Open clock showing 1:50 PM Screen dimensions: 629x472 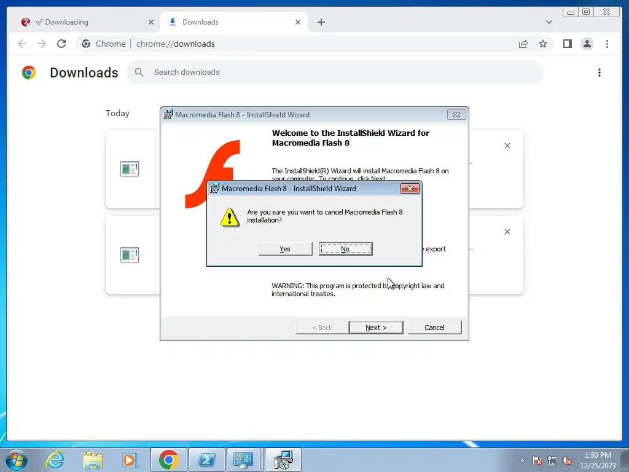(x=598, y=460)
